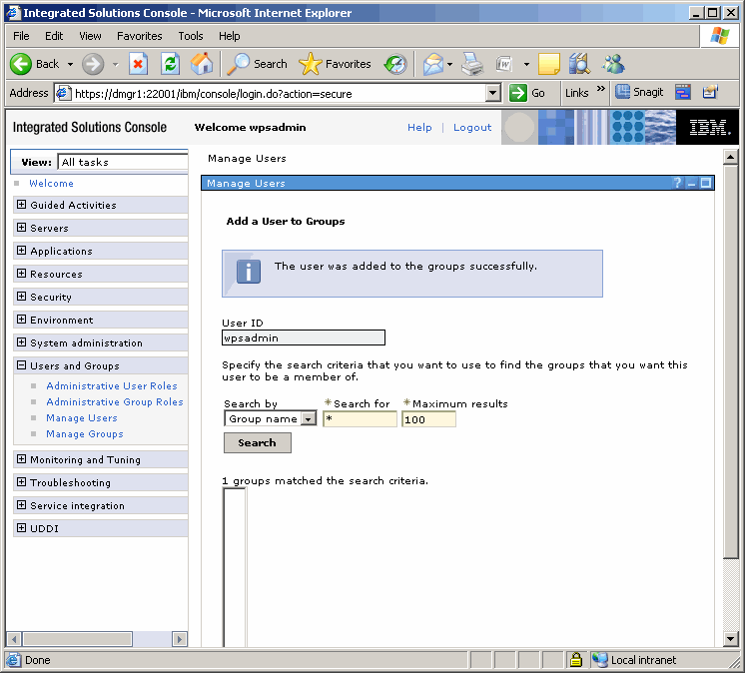Viewport: 745px width, 673px height.
Task: Click the Print toolbar icon
Action: tap(472, 64)
